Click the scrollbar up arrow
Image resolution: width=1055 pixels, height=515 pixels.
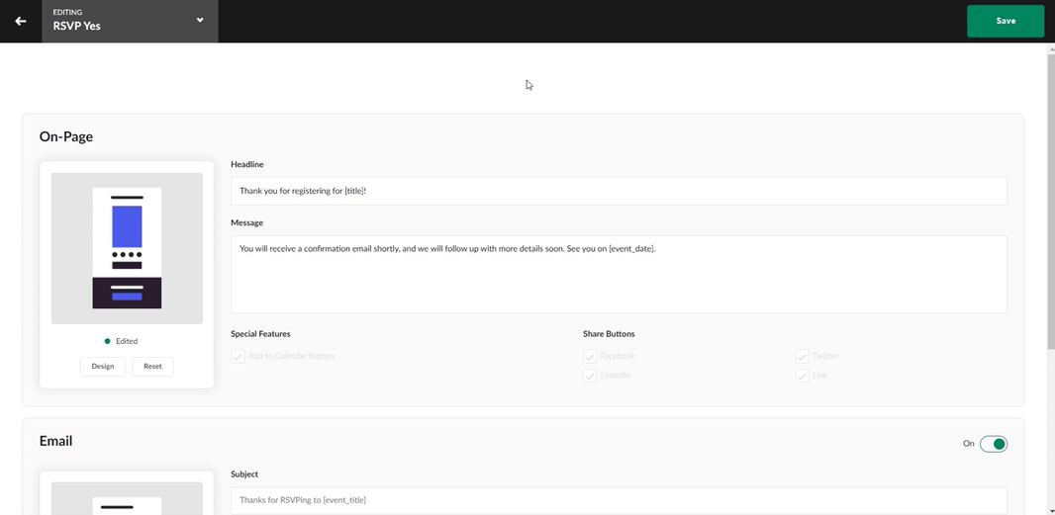tap(1050, 47)
